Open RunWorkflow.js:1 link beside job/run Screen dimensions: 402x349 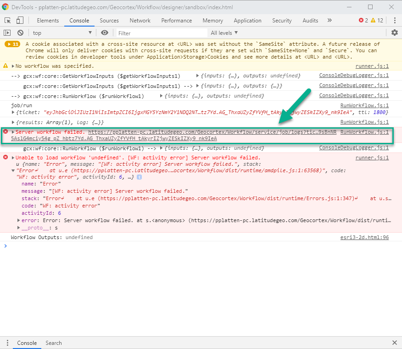tap(364, 105)
